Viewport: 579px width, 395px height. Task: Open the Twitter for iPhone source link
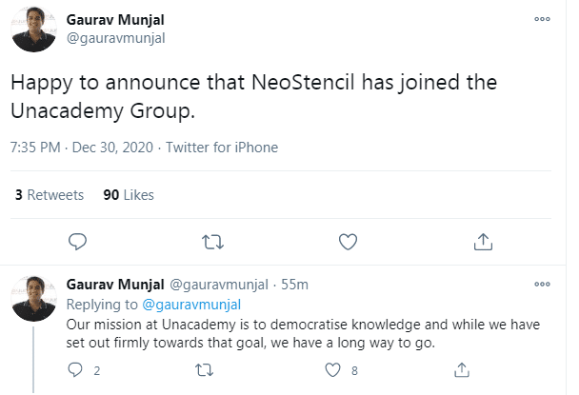click(222, 148)
